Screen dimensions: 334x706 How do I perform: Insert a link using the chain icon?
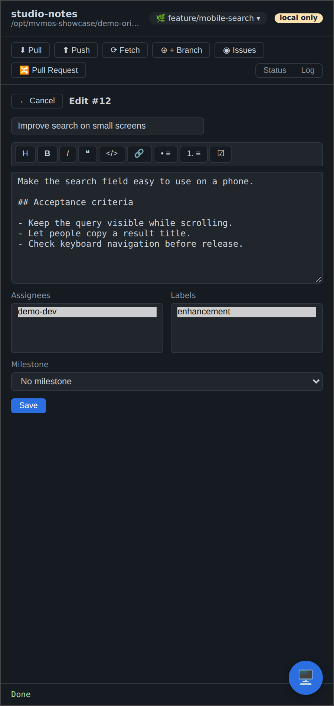click(139, 154)
